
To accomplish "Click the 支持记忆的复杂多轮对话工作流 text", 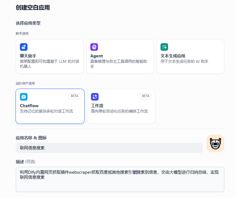I will click(46, 111).
